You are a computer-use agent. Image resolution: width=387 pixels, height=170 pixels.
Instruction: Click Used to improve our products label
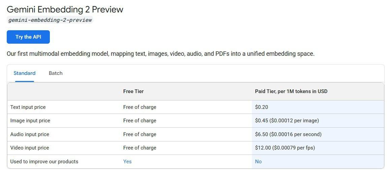(x=44, y=162)
